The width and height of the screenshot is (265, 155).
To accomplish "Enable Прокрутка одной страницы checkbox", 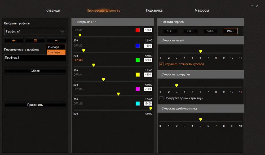I will (x=161, y=98).
